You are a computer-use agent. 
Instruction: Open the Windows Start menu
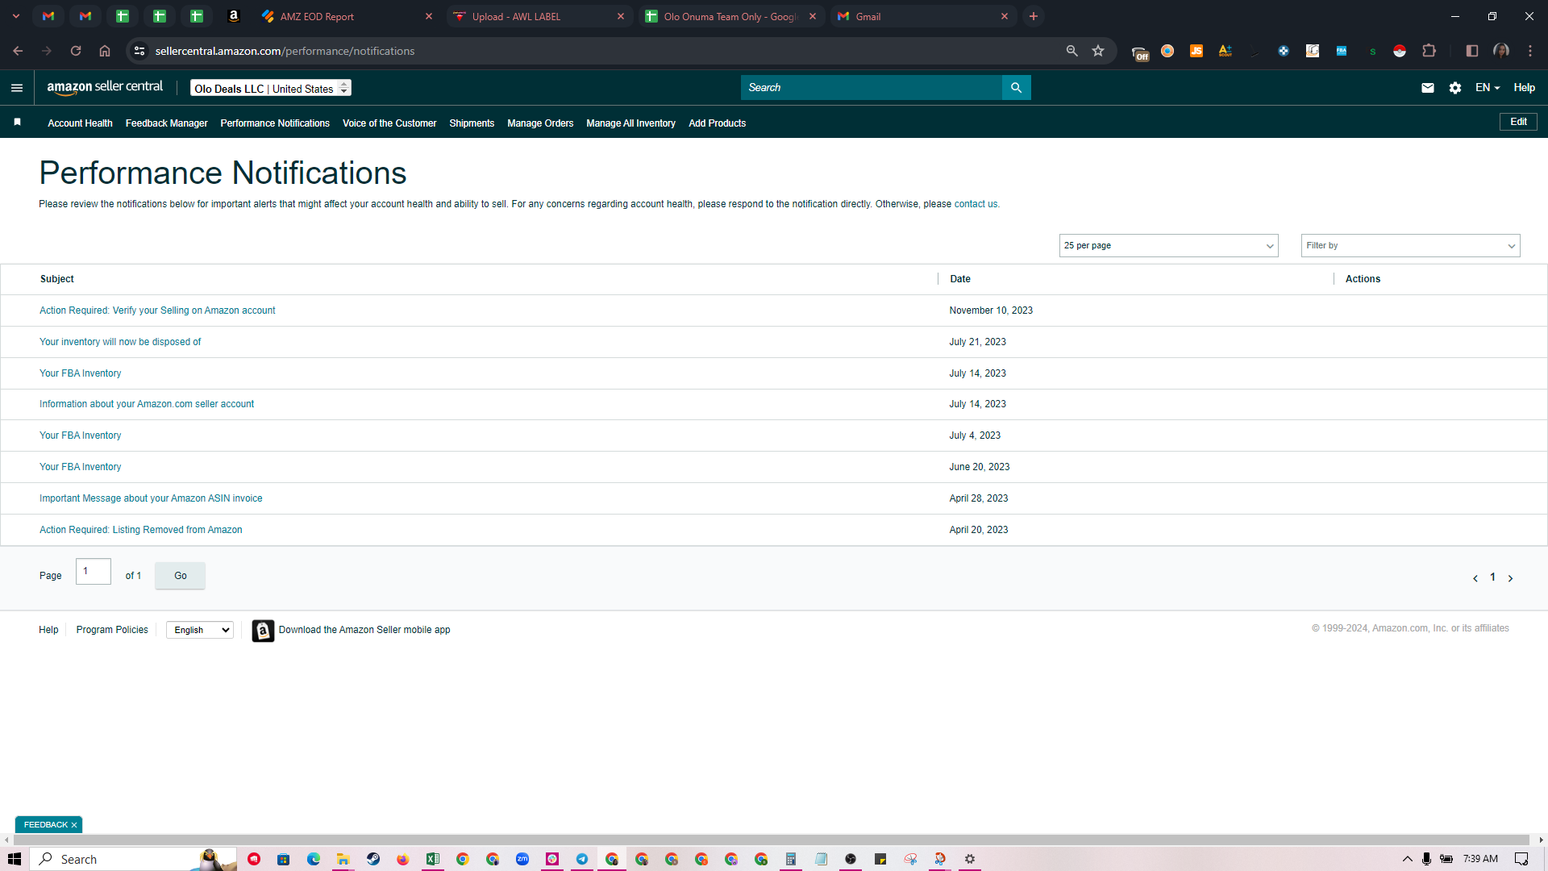[14, 859]
